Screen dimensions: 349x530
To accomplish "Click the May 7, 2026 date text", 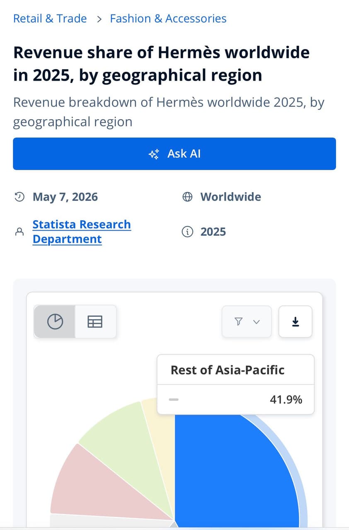I will (65, 197).
